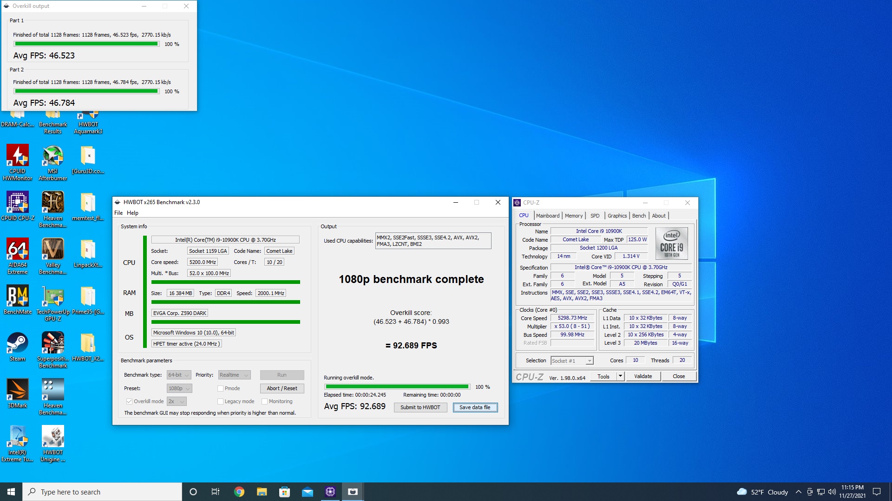Open the 52°F Cloudy weather widget
The height and width of the screenshot is (501, 892).
click(762, 492)
